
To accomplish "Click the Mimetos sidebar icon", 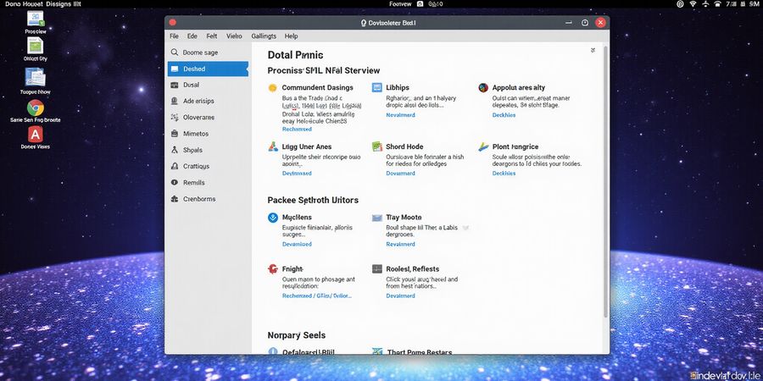I will 174,133.
